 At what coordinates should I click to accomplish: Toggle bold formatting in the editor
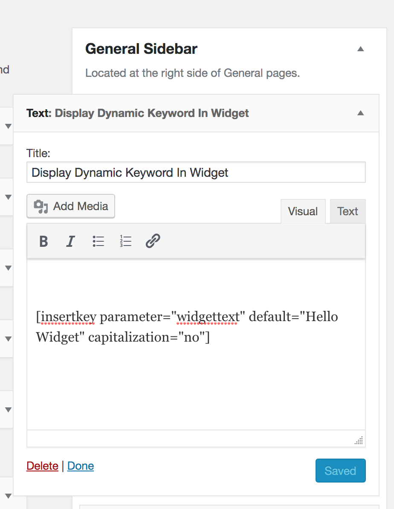click(x=43, y=241)
